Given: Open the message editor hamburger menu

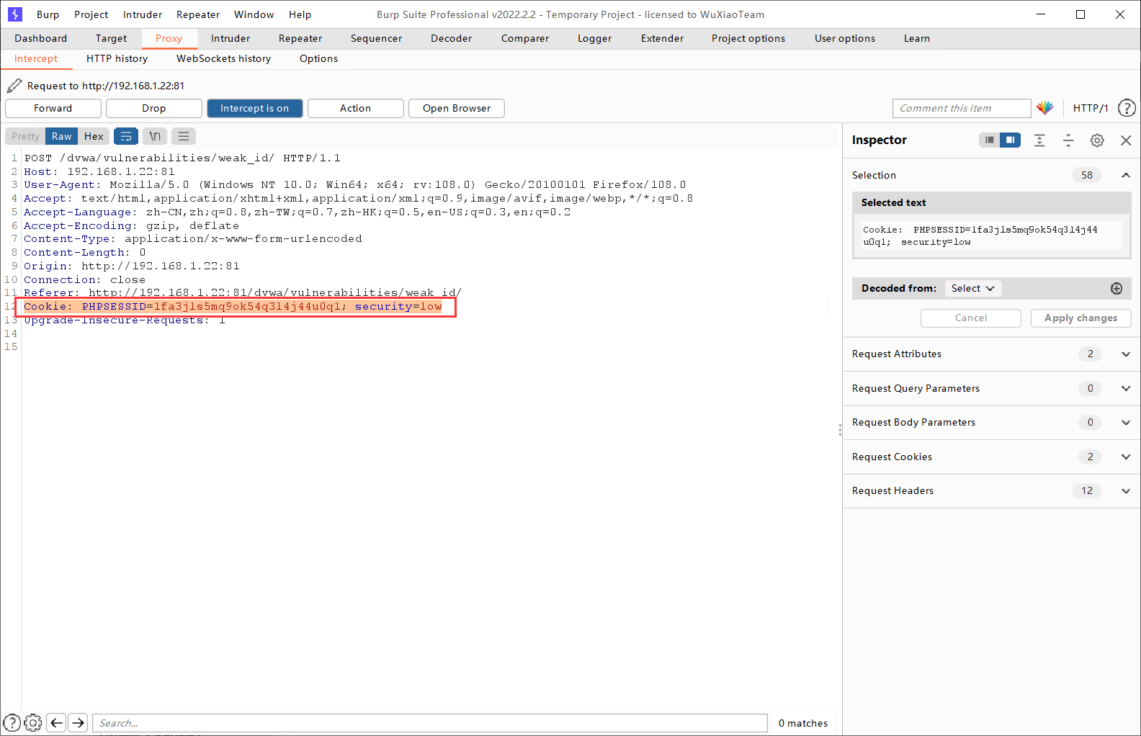Looking at the screenshot, I should coord(184,136).
